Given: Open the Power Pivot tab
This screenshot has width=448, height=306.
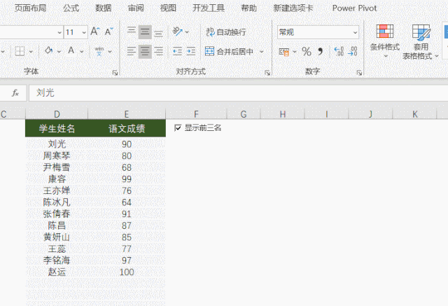Looking at the screenshot, I should pyautogui.click(x=354, y=8).
